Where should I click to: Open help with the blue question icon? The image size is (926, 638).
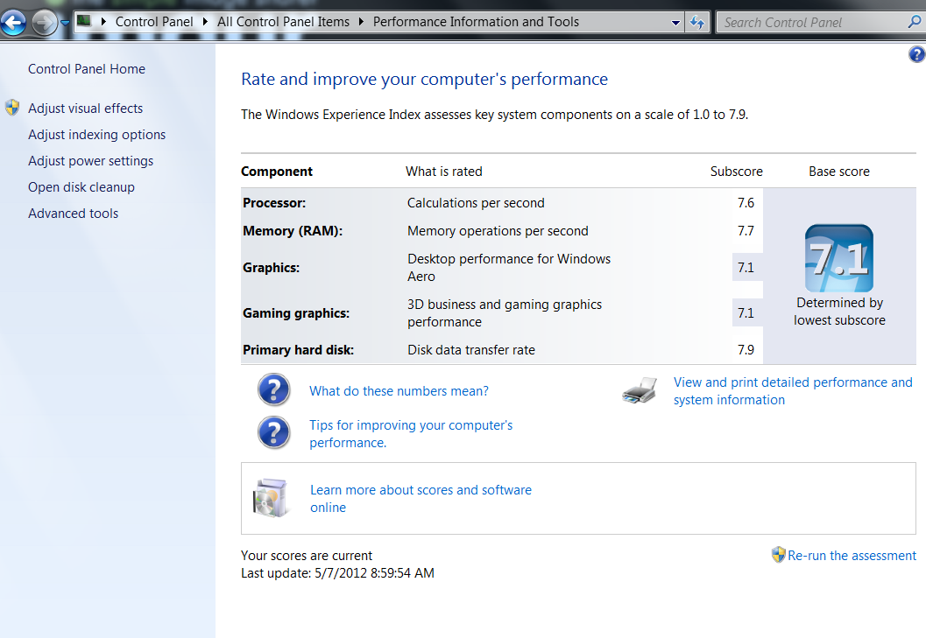click(x=916, y=55)
